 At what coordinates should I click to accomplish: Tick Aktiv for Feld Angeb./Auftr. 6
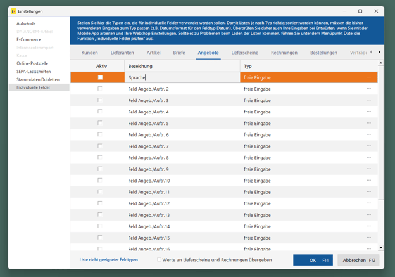(x=100, y=134)
